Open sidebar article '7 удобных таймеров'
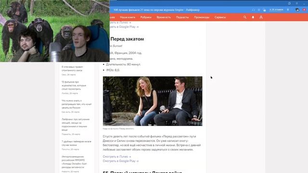Screen dimensions: 308x173 [77, 143]
